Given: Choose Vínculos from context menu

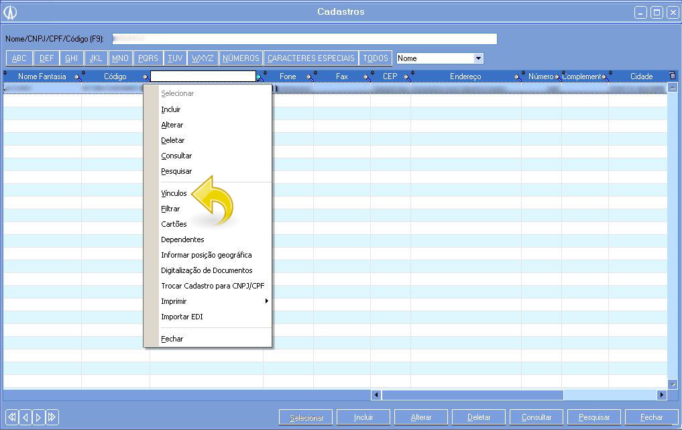Looking at the screenshot, I should pyautogui.click(x=174, y=193).
